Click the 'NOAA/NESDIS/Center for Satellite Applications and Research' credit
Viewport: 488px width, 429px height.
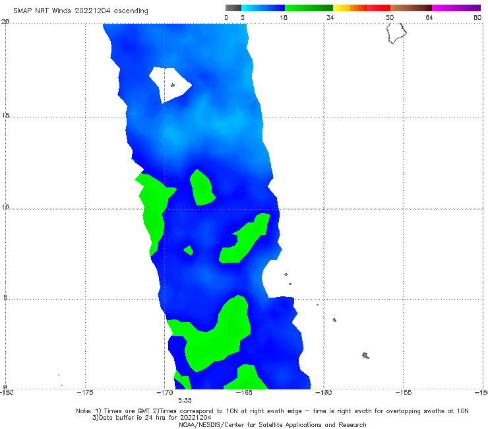pos(272,425)
